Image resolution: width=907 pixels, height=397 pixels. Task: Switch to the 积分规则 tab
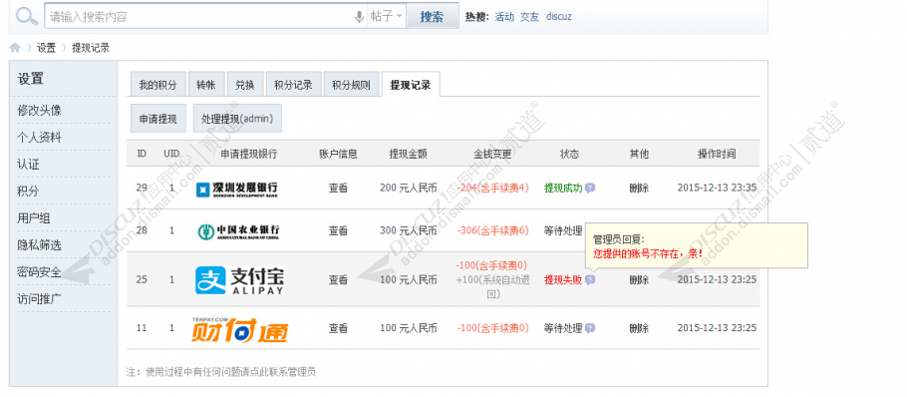coord(351,85)
